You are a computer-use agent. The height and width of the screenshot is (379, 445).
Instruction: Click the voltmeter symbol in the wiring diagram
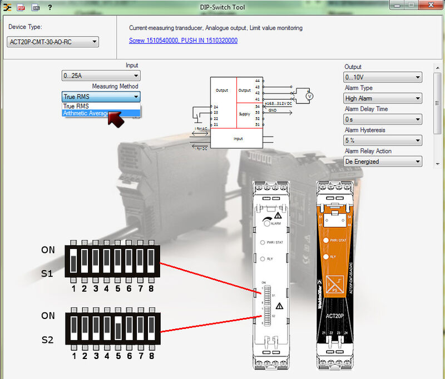pyautogui.click(x=310, y=96)
